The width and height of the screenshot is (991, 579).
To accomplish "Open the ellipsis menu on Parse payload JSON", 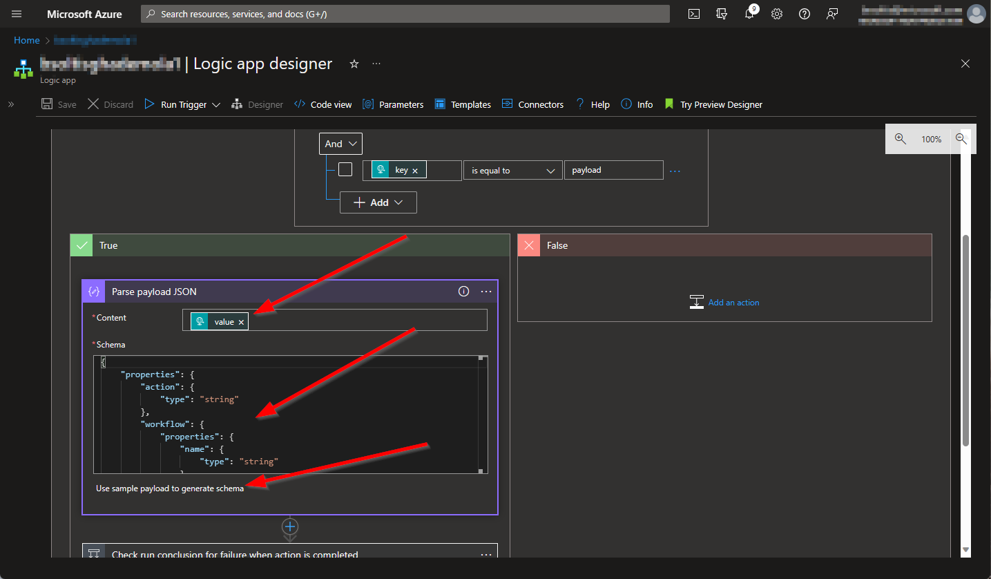I will pos(486,292).
